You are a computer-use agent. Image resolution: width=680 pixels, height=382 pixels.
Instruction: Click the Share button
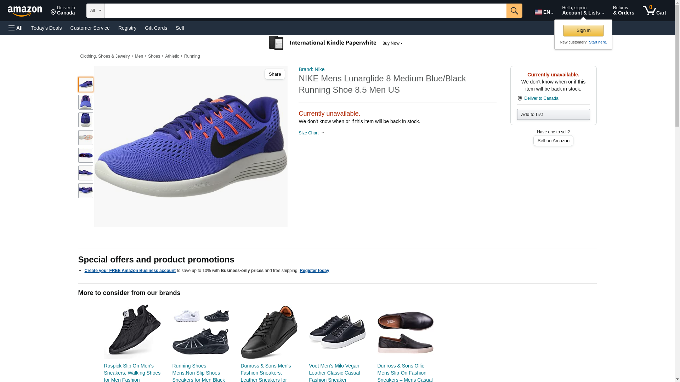pos(274,74)
